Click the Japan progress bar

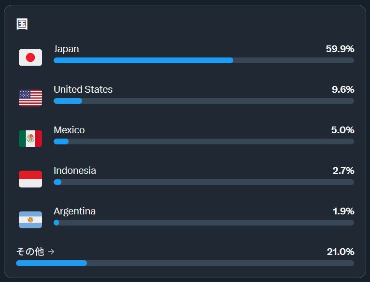203,60
